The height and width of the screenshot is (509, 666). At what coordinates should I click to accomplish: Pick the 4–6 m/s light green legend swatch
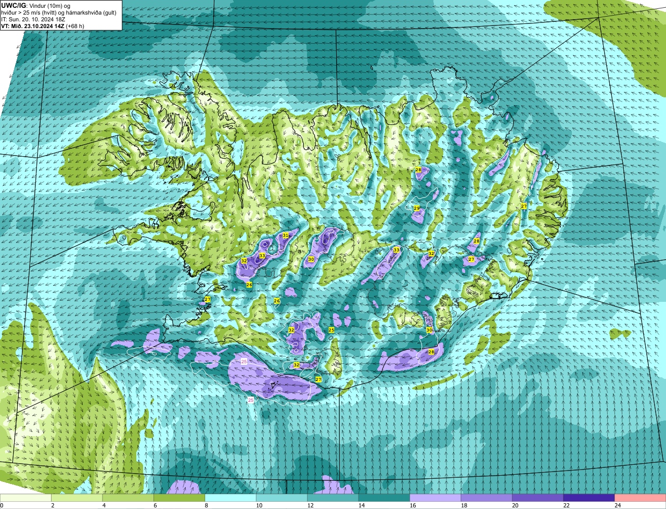click(129, 498)
